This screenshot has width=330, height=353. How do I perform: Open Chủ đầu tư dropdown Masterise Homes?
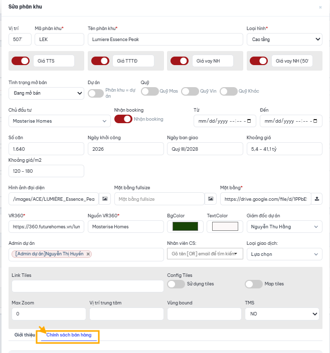(60, 121)
